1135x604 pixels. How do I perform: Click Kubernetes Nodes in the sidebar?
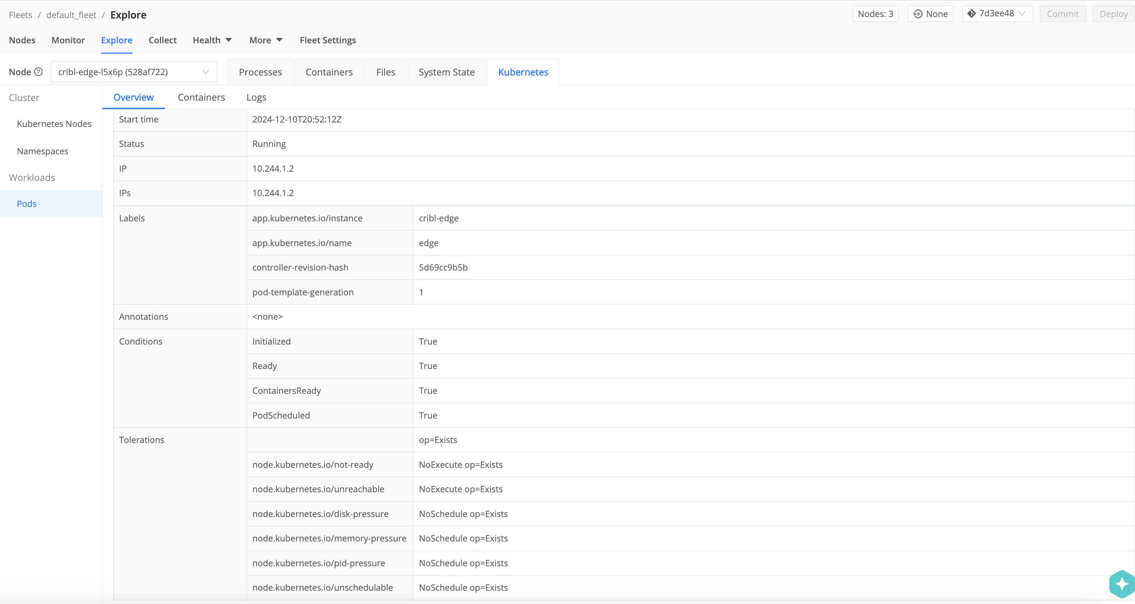(54, 123)
